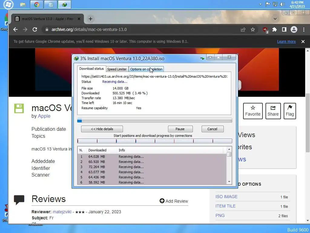This screenshot has width=310, height=233.
Task: Favorite this archive item
Action: [x=253, y=111]
